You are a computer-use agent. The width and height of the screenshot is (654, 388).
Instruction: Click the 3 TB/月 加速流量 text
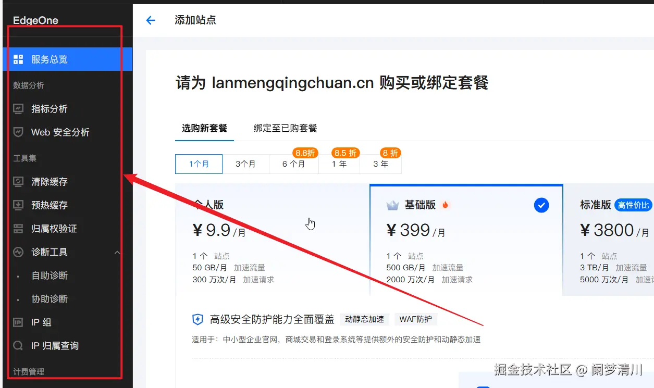(x=613, y=268)
